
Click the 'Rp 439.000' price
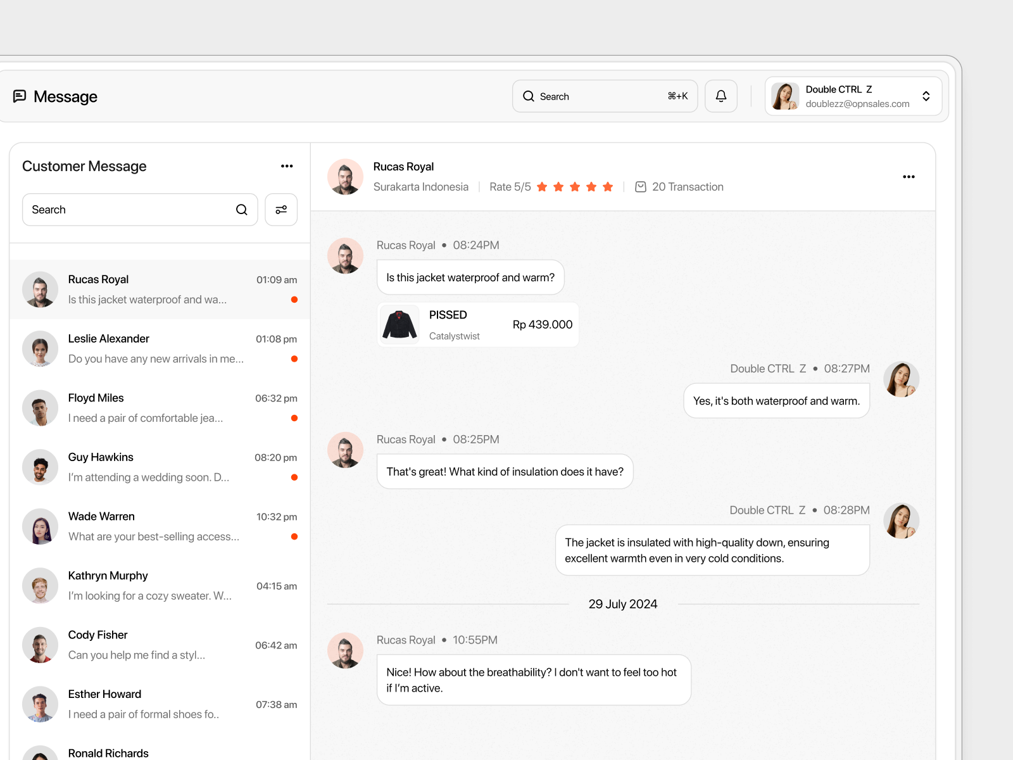tap(543, 325)
